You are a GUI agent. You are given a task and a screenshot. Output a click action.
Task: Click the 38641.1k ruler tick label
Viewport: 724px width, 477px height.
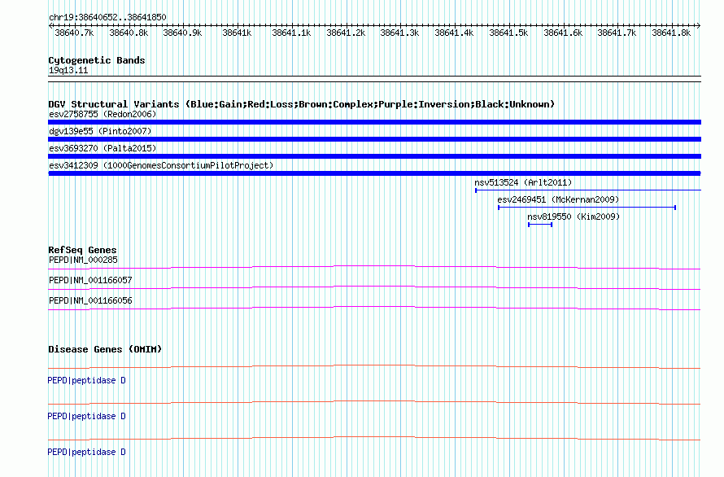pos(291,33)
